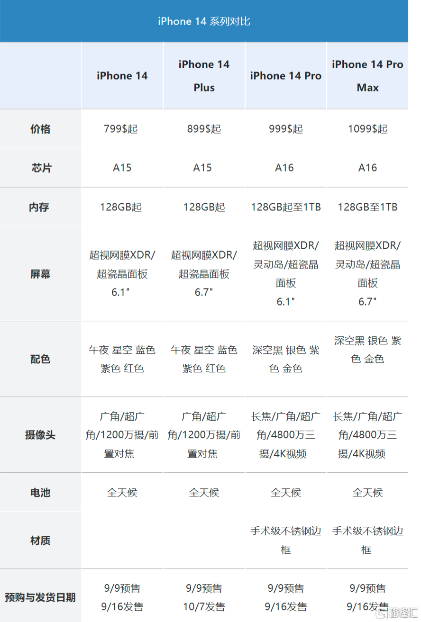This screenshot has width=421, height=622.
Task: Select '全天候' battery cell for iPhone 14 Plus
Action: pyautogui.click(x=204, y=493)
